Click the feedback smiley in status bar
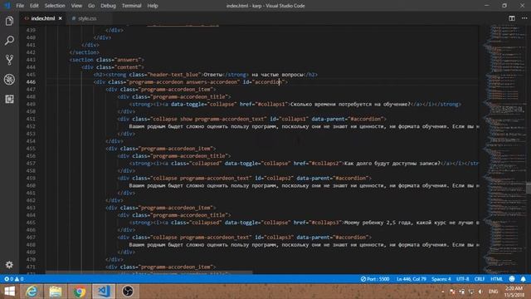The image size is (531, 299). (512, 279)
